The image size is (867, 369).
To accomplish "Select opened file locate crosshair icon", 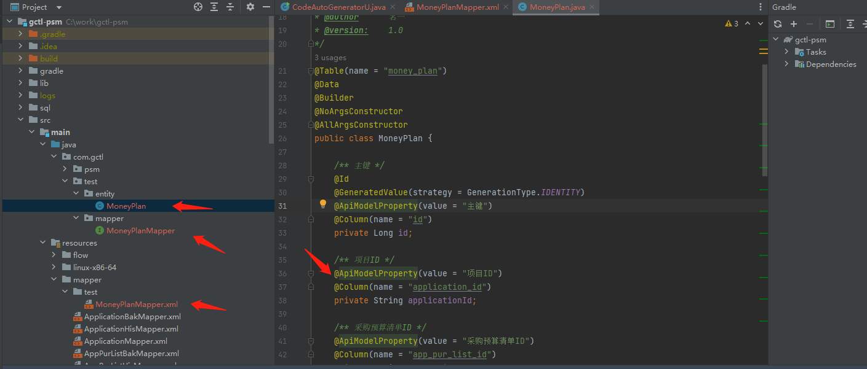I will (198, 7).
